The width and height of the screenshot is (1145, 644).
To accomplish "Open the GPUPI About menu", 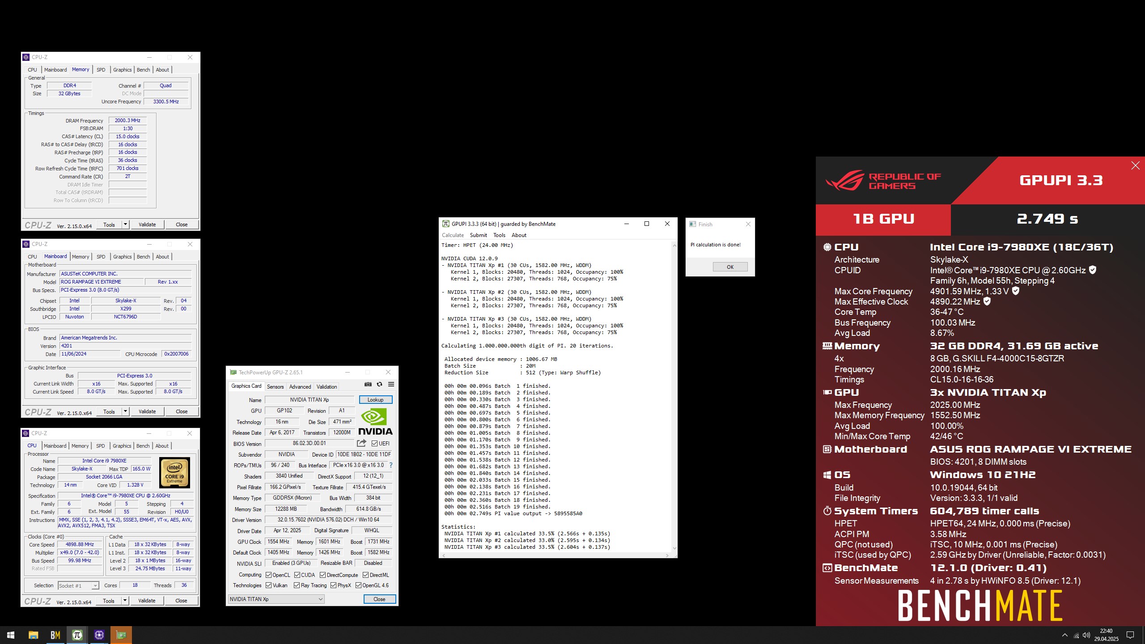I will (519, 235).
